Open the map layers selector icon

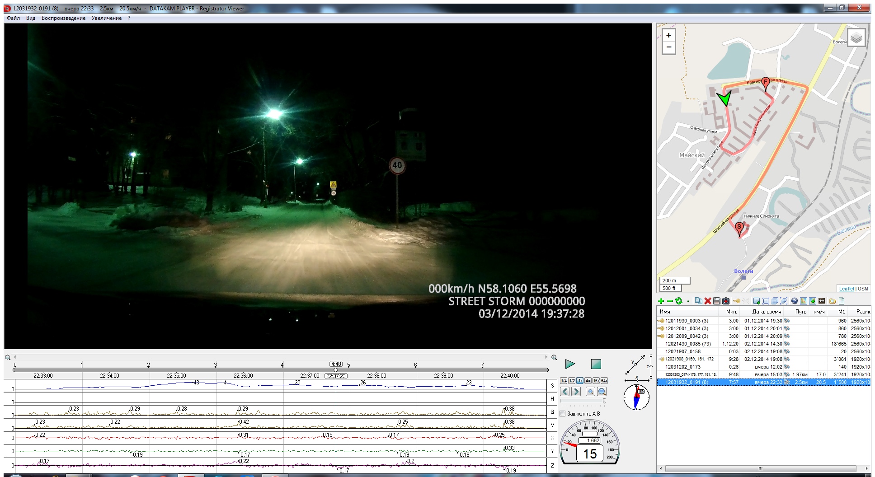(x=856, y=38)
